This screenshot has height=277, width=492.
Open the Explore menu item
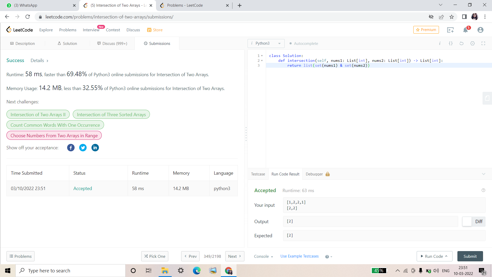click(46, 30)
